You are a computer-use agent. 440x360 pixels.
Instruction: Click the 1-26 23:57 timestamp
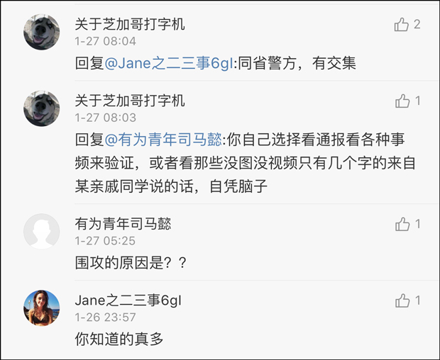pos(106,317)
